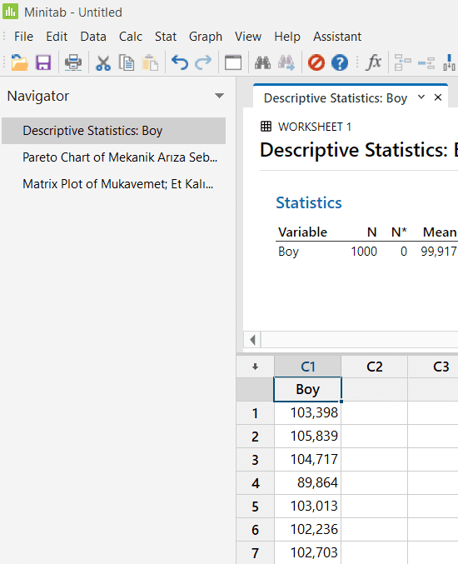Click the Save project icon
The height and width of the screenshot is (564, 458).
pyautogui.click(x=43, y=62)
